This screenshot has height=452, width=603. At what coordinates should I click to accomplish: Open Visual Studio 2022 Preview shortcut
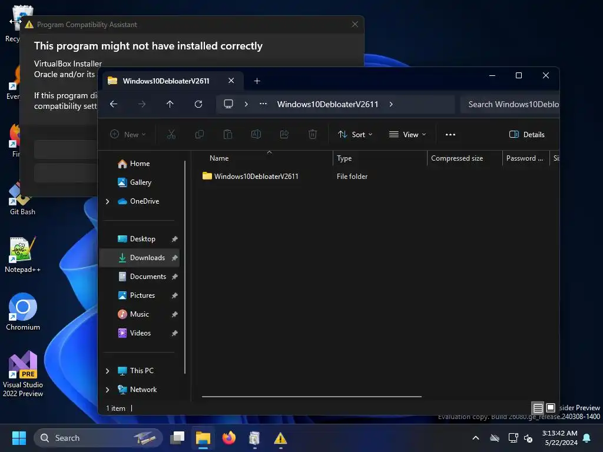23,374
